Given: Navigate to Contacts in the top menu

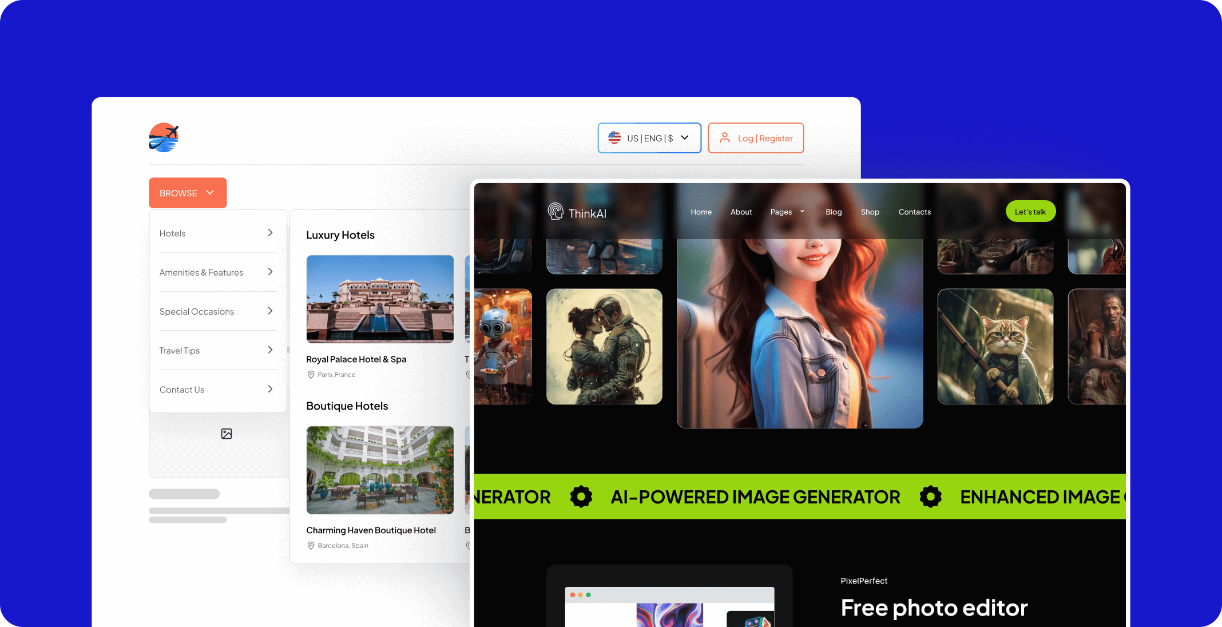Looking at the screenshot, I should (914, 212).
